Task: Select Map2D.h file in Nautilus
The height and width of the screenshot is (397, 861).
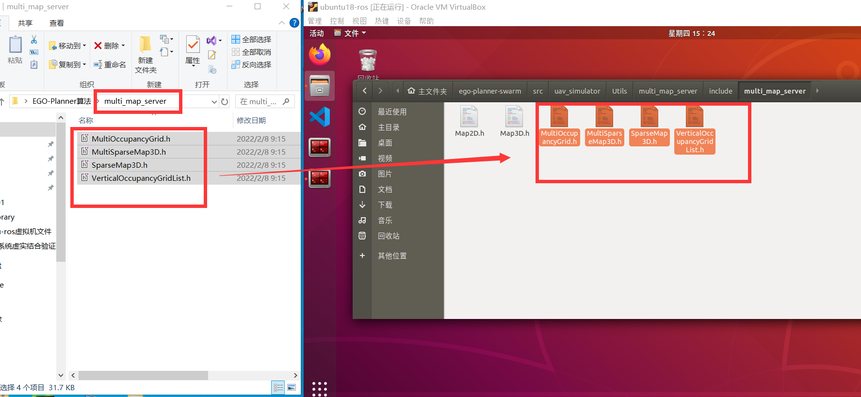Action: click(x=469, y=121)
